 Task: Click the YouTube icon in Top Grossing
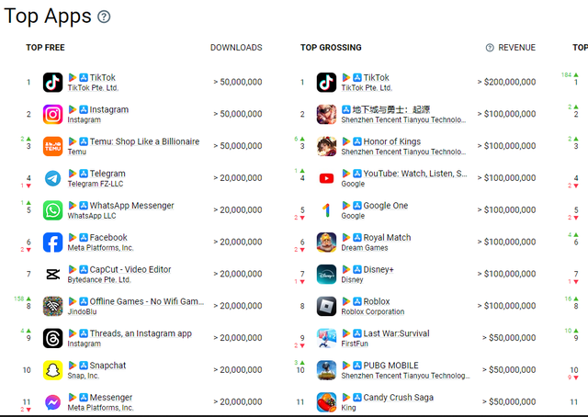click(326, 178)
